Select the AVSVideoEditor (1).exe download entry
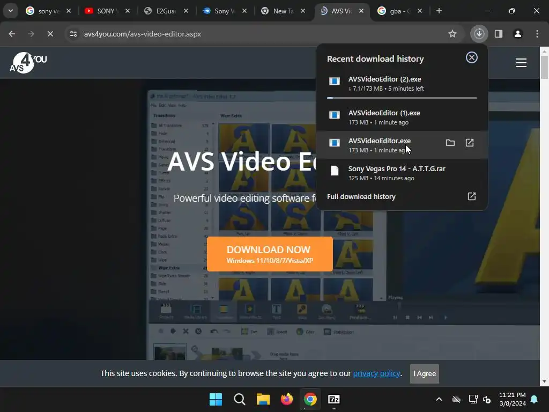This screenshot has width=549, height=412. 402,117
